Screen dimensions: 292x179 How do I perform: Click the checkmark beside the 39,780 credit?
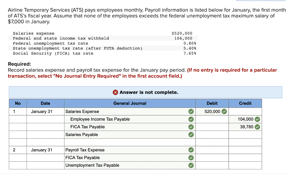pos(257,127)
